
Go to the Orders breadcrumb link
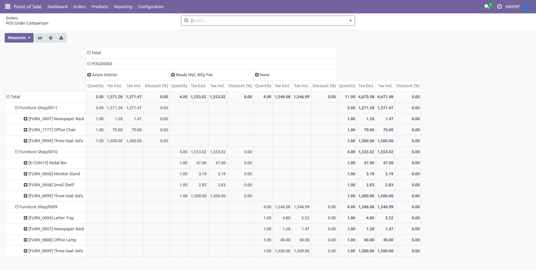click(x=12, y=18)
